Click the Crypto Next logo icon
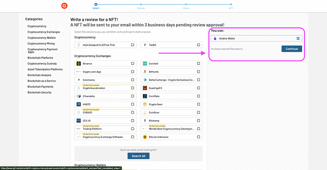Screen dimensions: 327x170 pyautogui.click(x=145, y=104)
